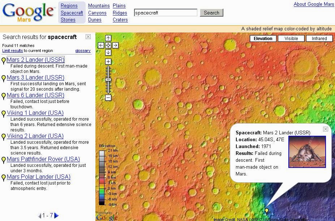335x221 pixels.
Task: Click the marker pin beside Mars Pathfinder Rover
Action: 3,160
